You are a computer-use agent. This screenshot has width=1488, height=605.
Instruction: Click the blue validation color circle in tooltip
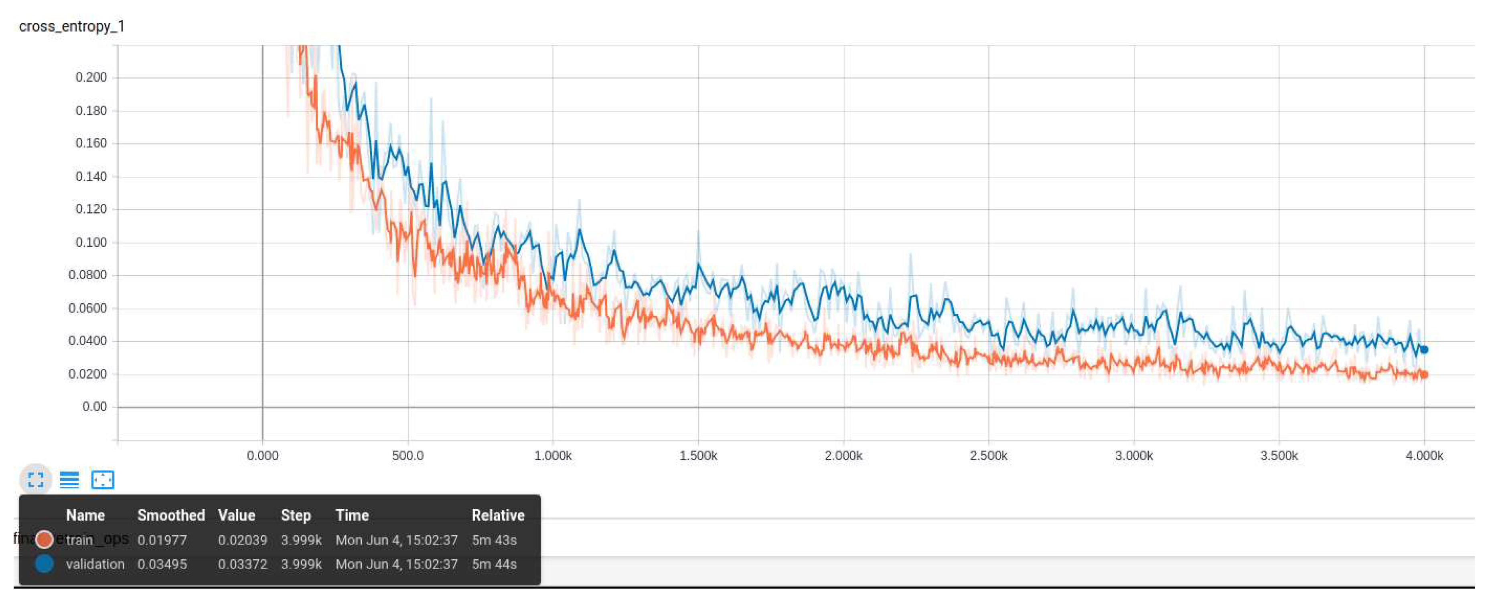click(45, 563)
